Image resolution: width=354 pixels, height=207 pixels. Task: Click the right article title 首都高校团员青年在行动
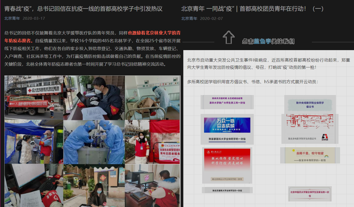pyautogui.click(x=252, y=9)
